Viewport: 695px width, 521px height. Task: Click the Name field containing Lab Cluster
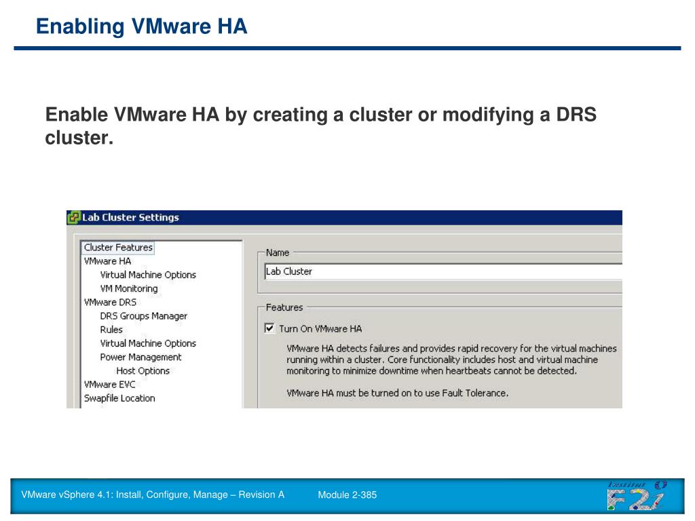click(443, 271)
